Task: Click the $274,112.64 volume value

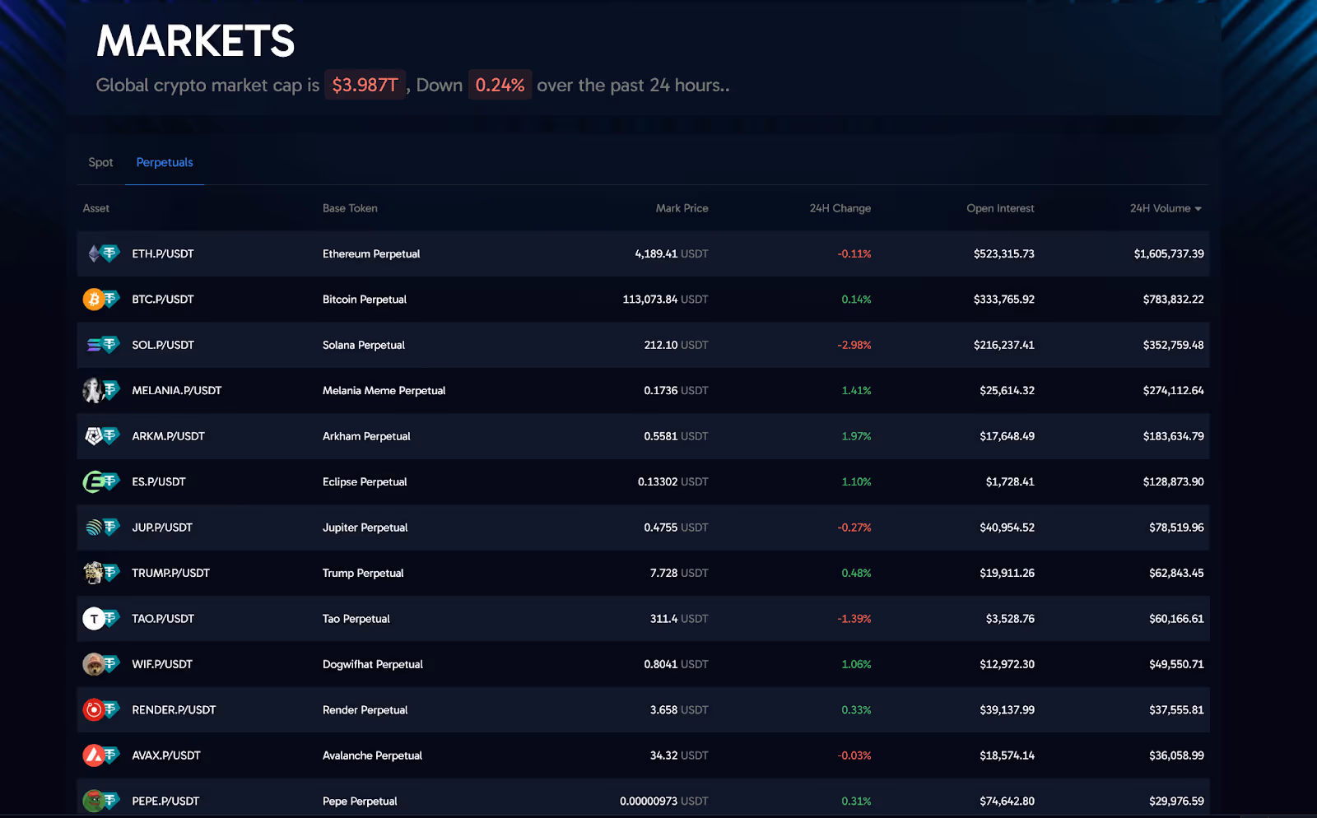Action: (x=1173, y=390)
